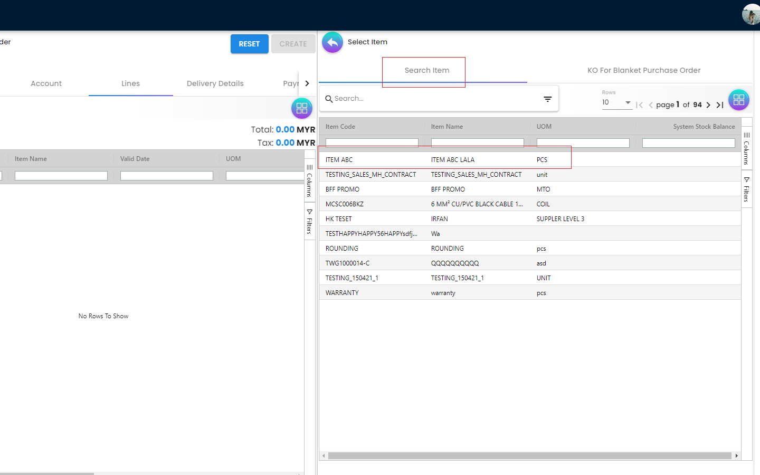760x475 pixels.
Task: Click the horizontal scrollbar under item grid
Action: pyautogui.click(x=529, y=455)
